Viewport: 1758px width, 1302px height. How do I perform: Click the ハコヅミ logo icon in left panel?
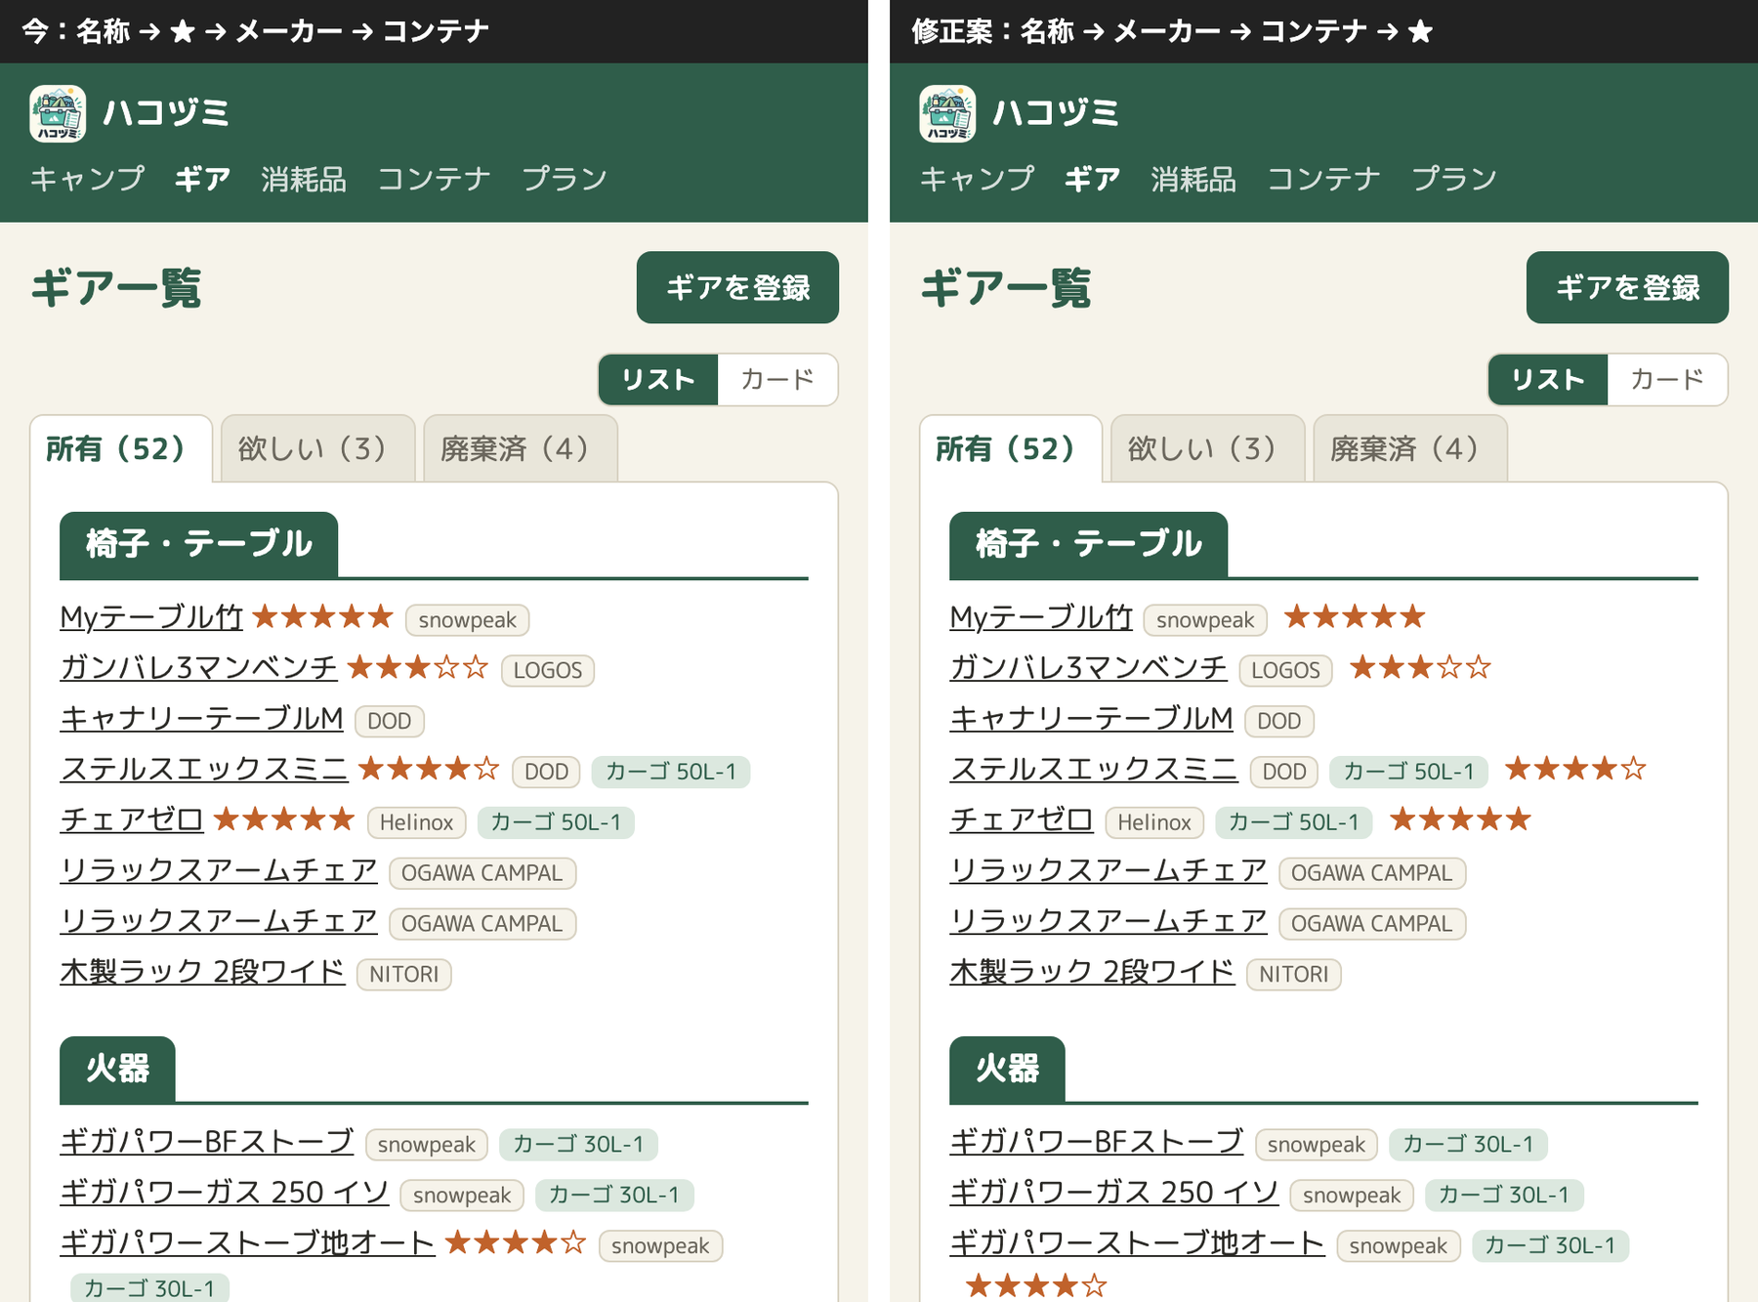[58, 113]
